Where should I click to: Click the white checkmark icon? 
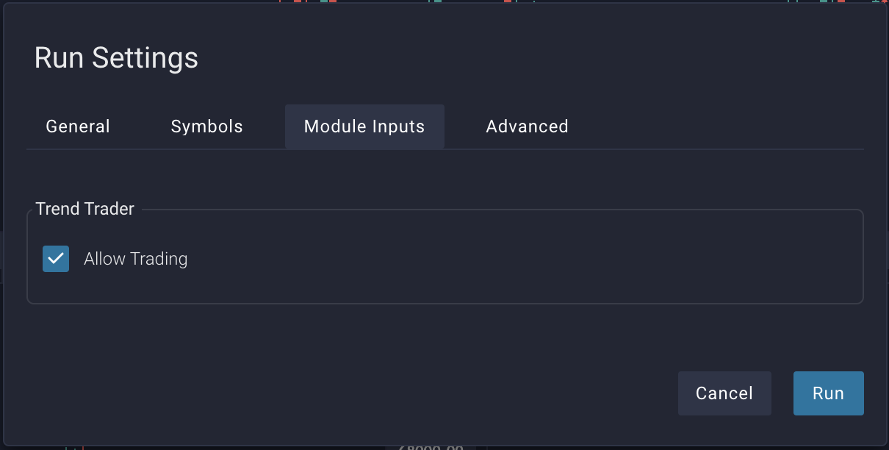click(56, 259)
